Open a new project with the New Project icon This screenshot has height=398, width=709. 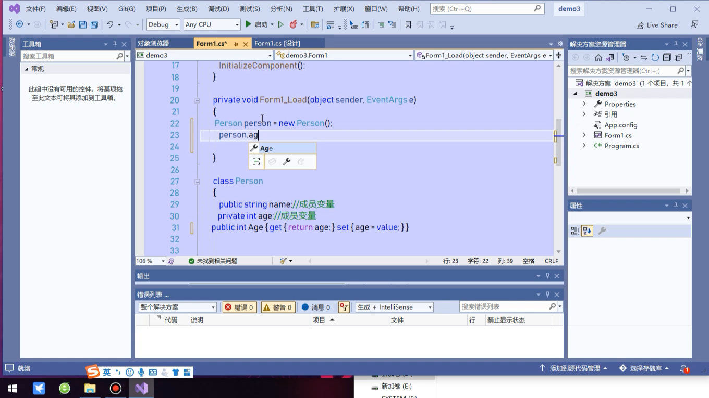(54, 24)
